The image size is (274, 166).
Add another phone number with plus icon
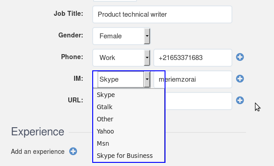click(x=240, y=57)
